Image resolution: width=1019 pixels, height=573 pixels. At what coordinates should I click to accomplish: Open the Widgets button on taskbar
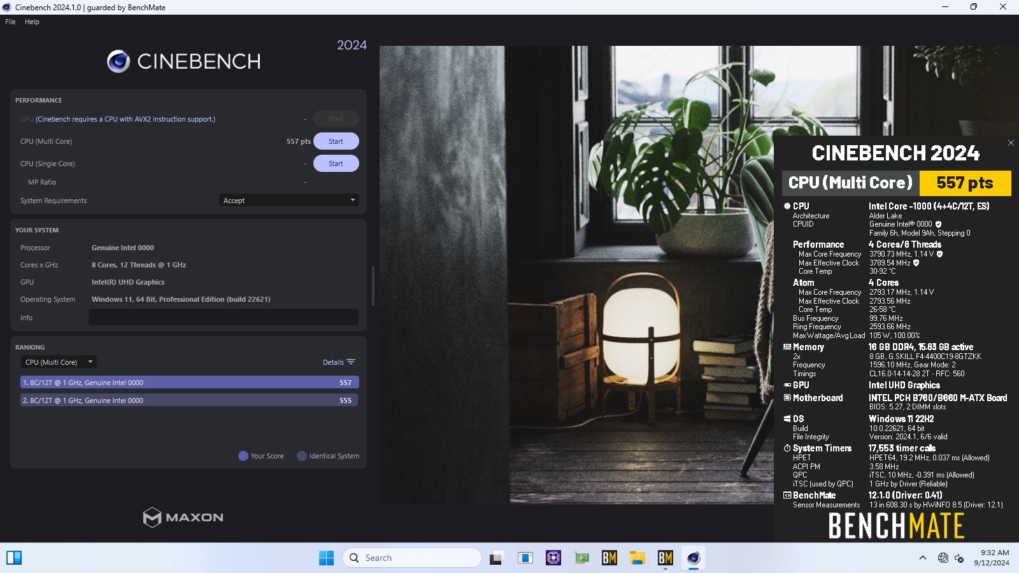14,558
